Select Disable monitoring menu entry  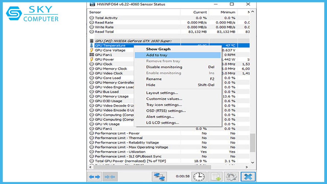(x=164, y=67)
